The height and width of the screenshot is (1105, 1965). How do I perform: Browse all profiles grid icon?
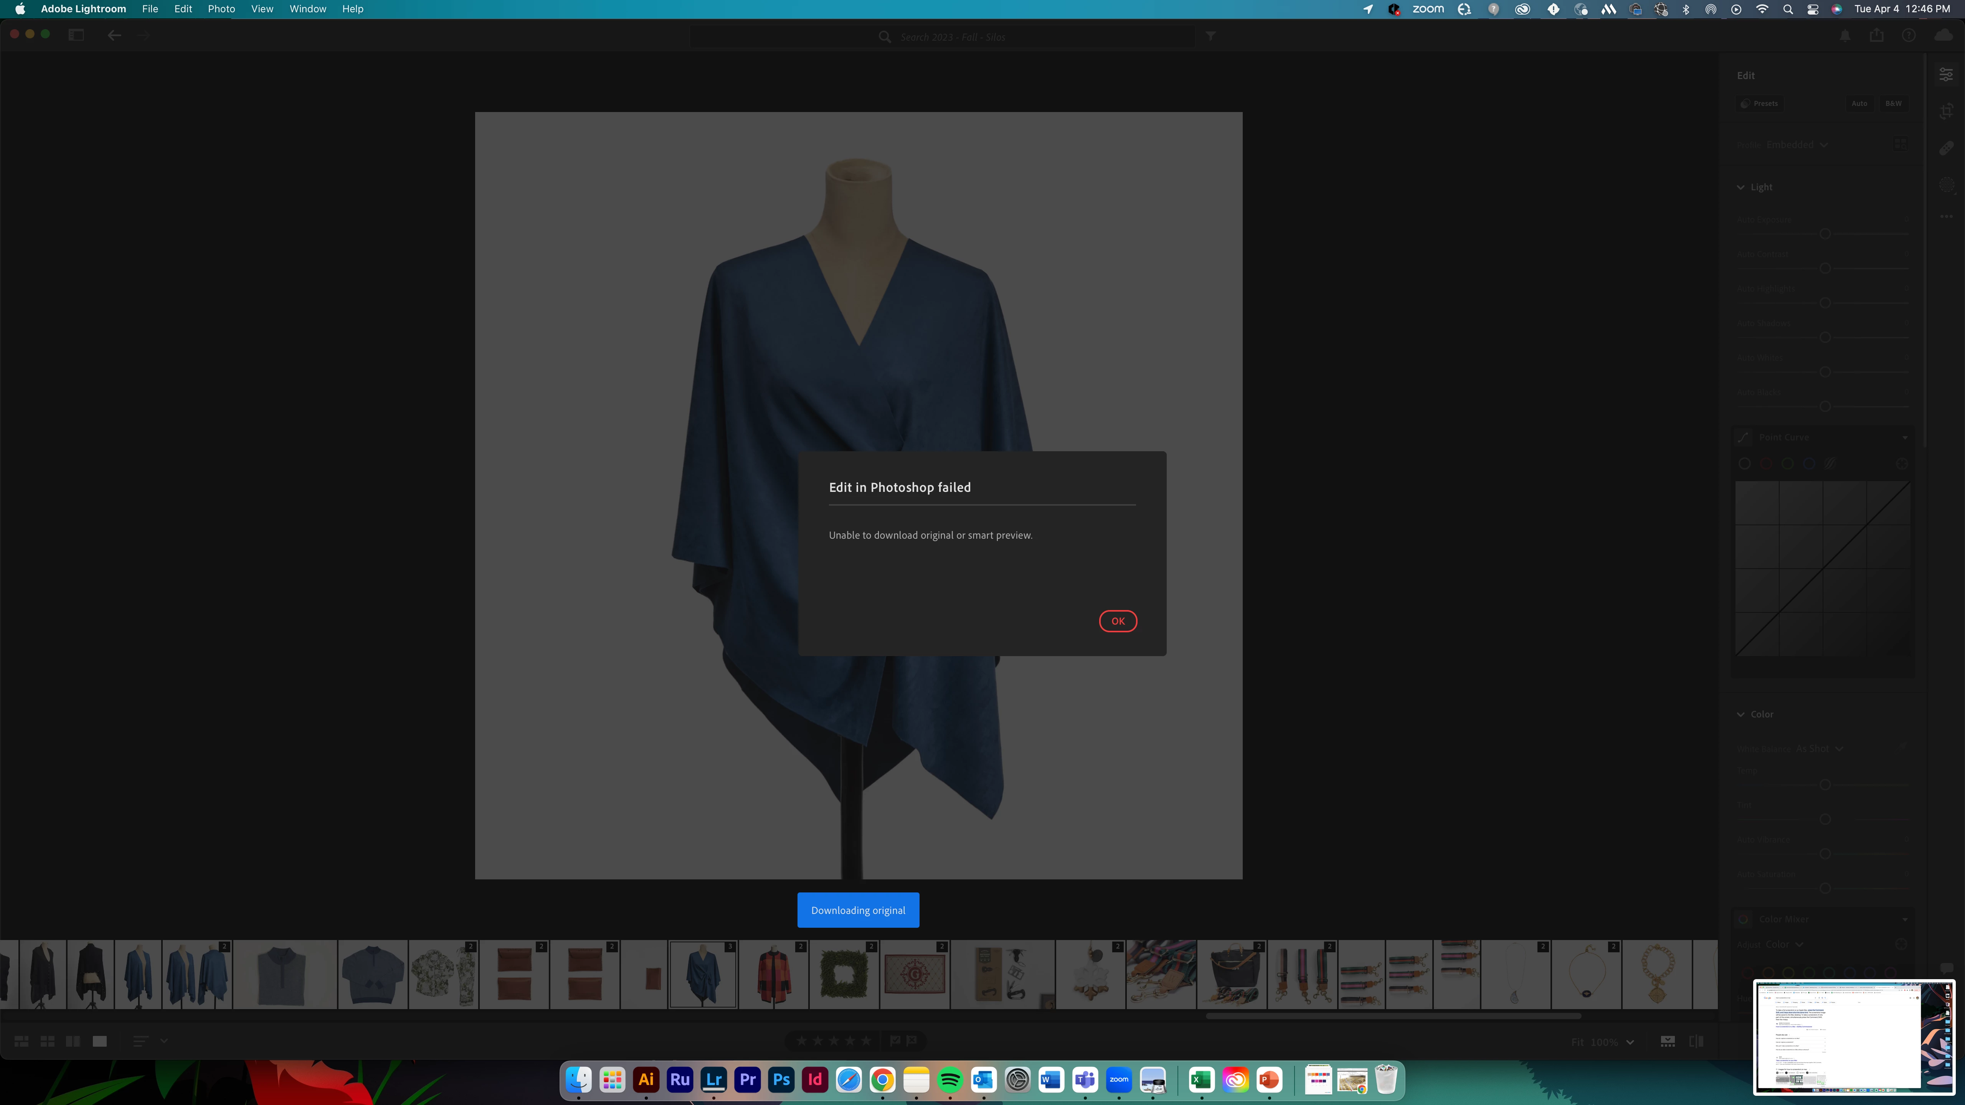point(1900,144)
